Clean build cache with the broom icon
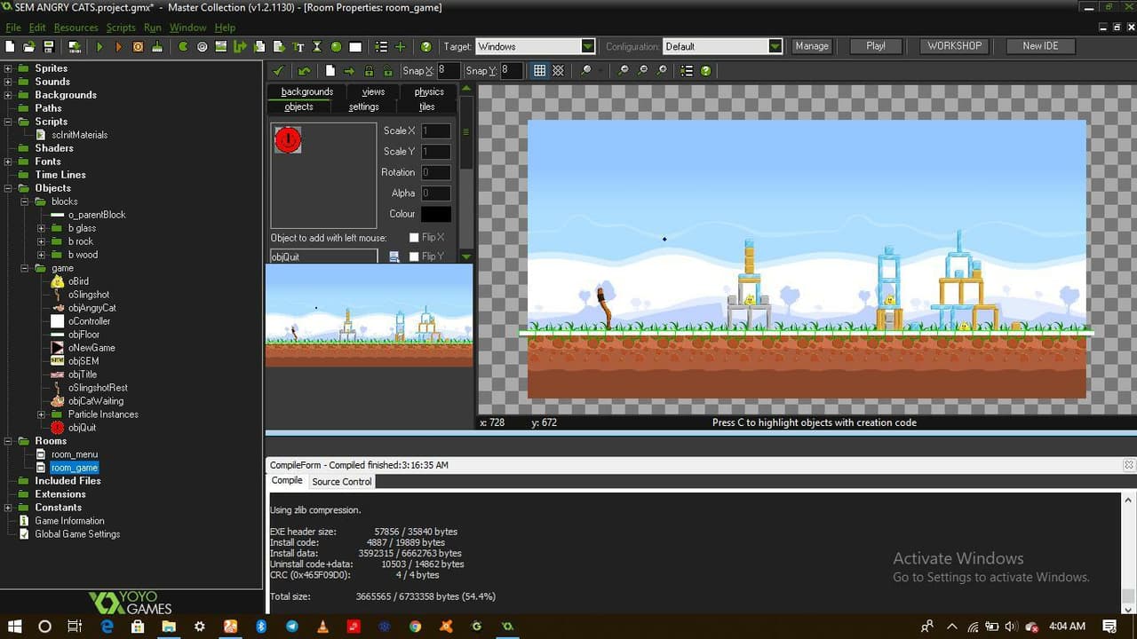Screen dimensions: 1137x639 coord(157,47)
